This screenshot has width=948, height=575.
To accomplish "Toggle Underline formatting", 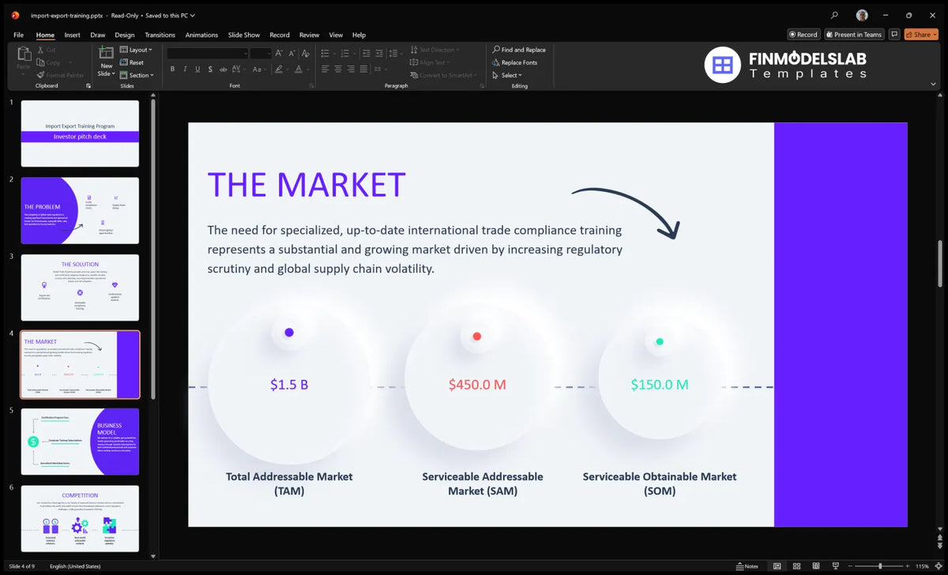I will click(x=197, y=69).
